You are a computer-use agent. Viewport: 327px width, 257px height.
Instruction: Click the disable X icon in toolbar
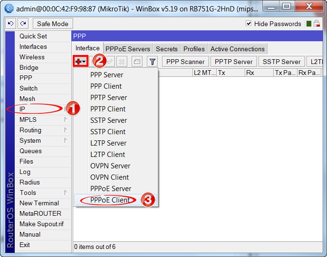point(122,62)
